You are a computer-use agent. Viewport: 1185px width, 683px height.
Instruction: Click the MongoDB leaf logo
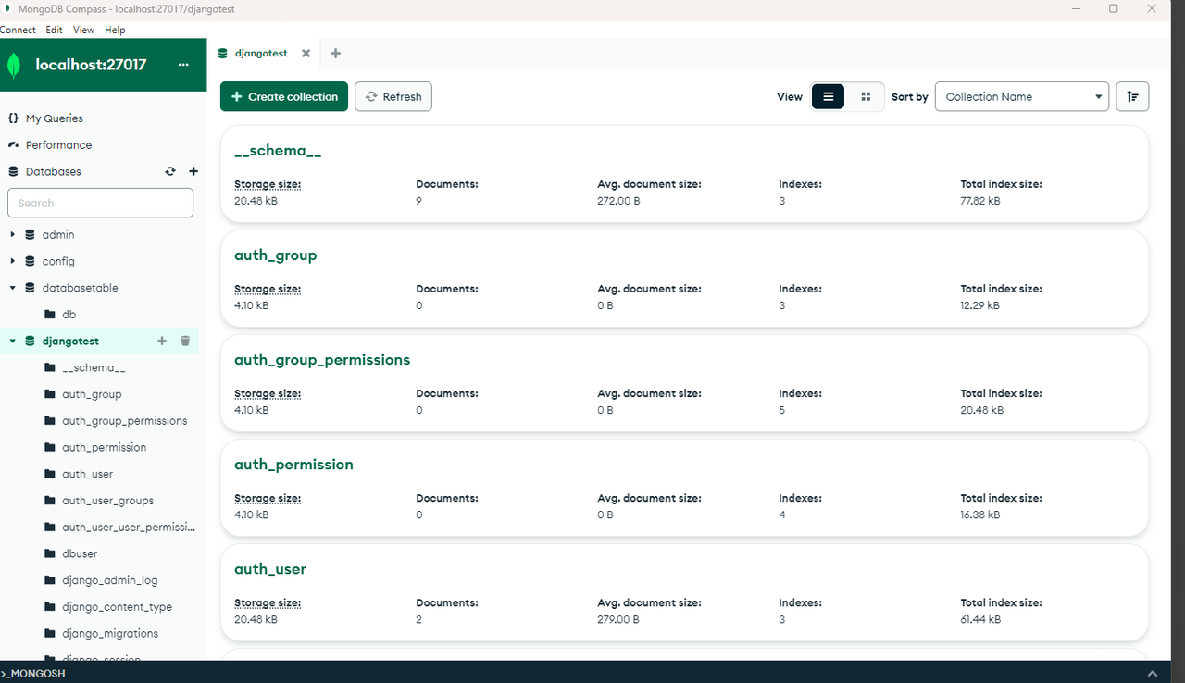coord(14,65)
